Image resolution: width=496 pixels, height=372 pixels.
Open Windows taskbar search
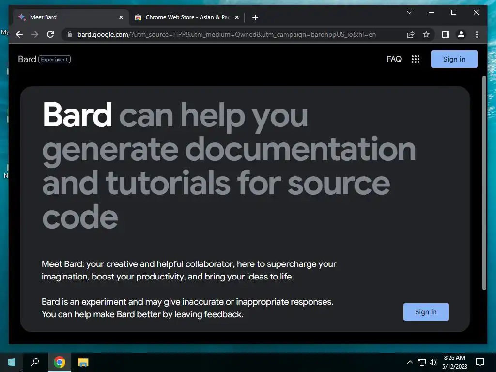35,362
